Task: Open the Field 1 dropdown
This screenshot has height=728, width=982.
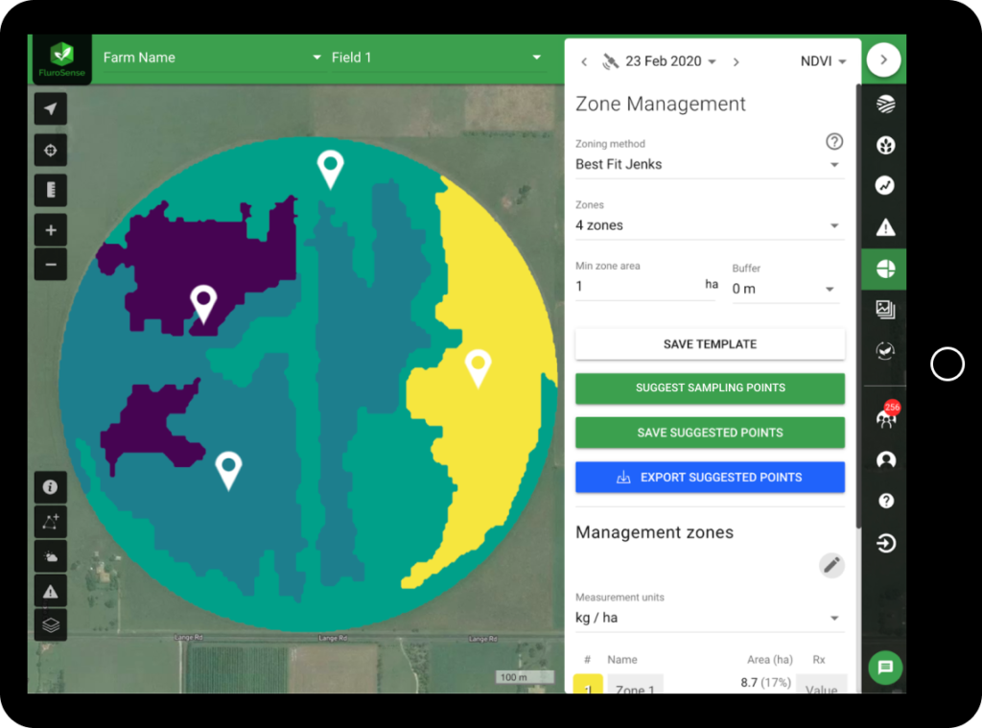Action: (436, 58)
